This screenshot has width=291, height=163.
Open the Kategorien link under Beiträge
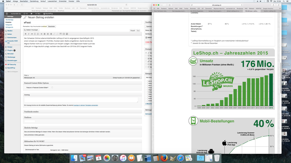point(9,25)
